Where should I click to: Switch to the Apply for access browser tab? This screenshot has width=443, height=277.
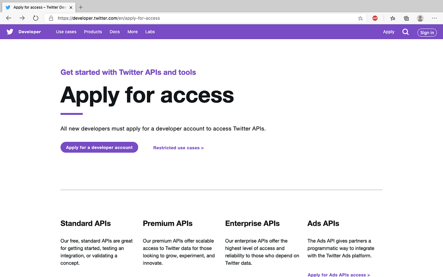(x=37, y=7)
